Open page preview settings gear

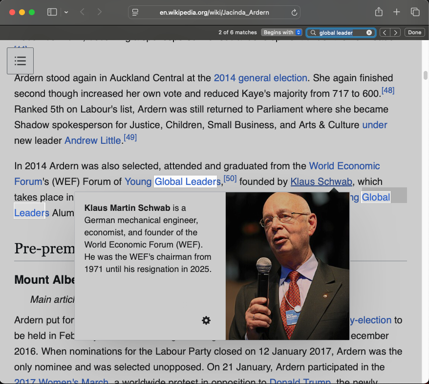206,320
